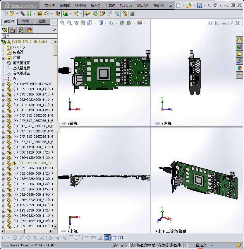The image size is (244, 249).
Task: Open the 视图(V) menu
Action: click(x=80, y=6)
